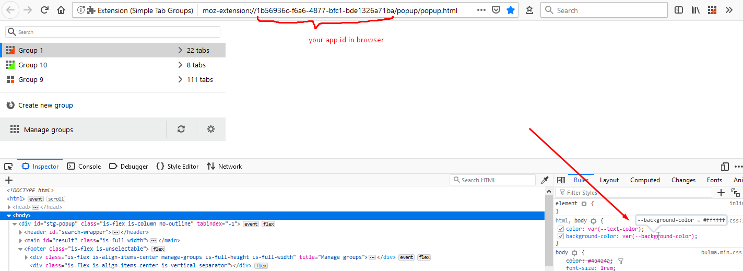Expand Group 9 tab list chevron
Viewport: 743px width, 271px height.
(180, 79)
